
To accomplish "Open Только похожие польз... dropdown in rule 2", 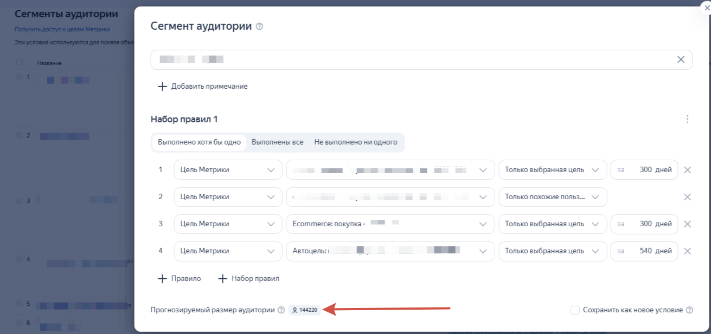I will (x=552, y=197).
